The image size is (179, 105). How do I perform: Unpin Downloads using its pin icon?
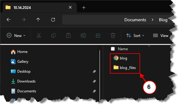(94, 81)
